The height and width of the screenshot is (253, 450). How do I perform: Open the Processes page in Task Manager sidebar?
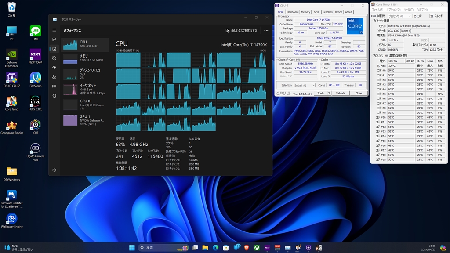[54, 40]
